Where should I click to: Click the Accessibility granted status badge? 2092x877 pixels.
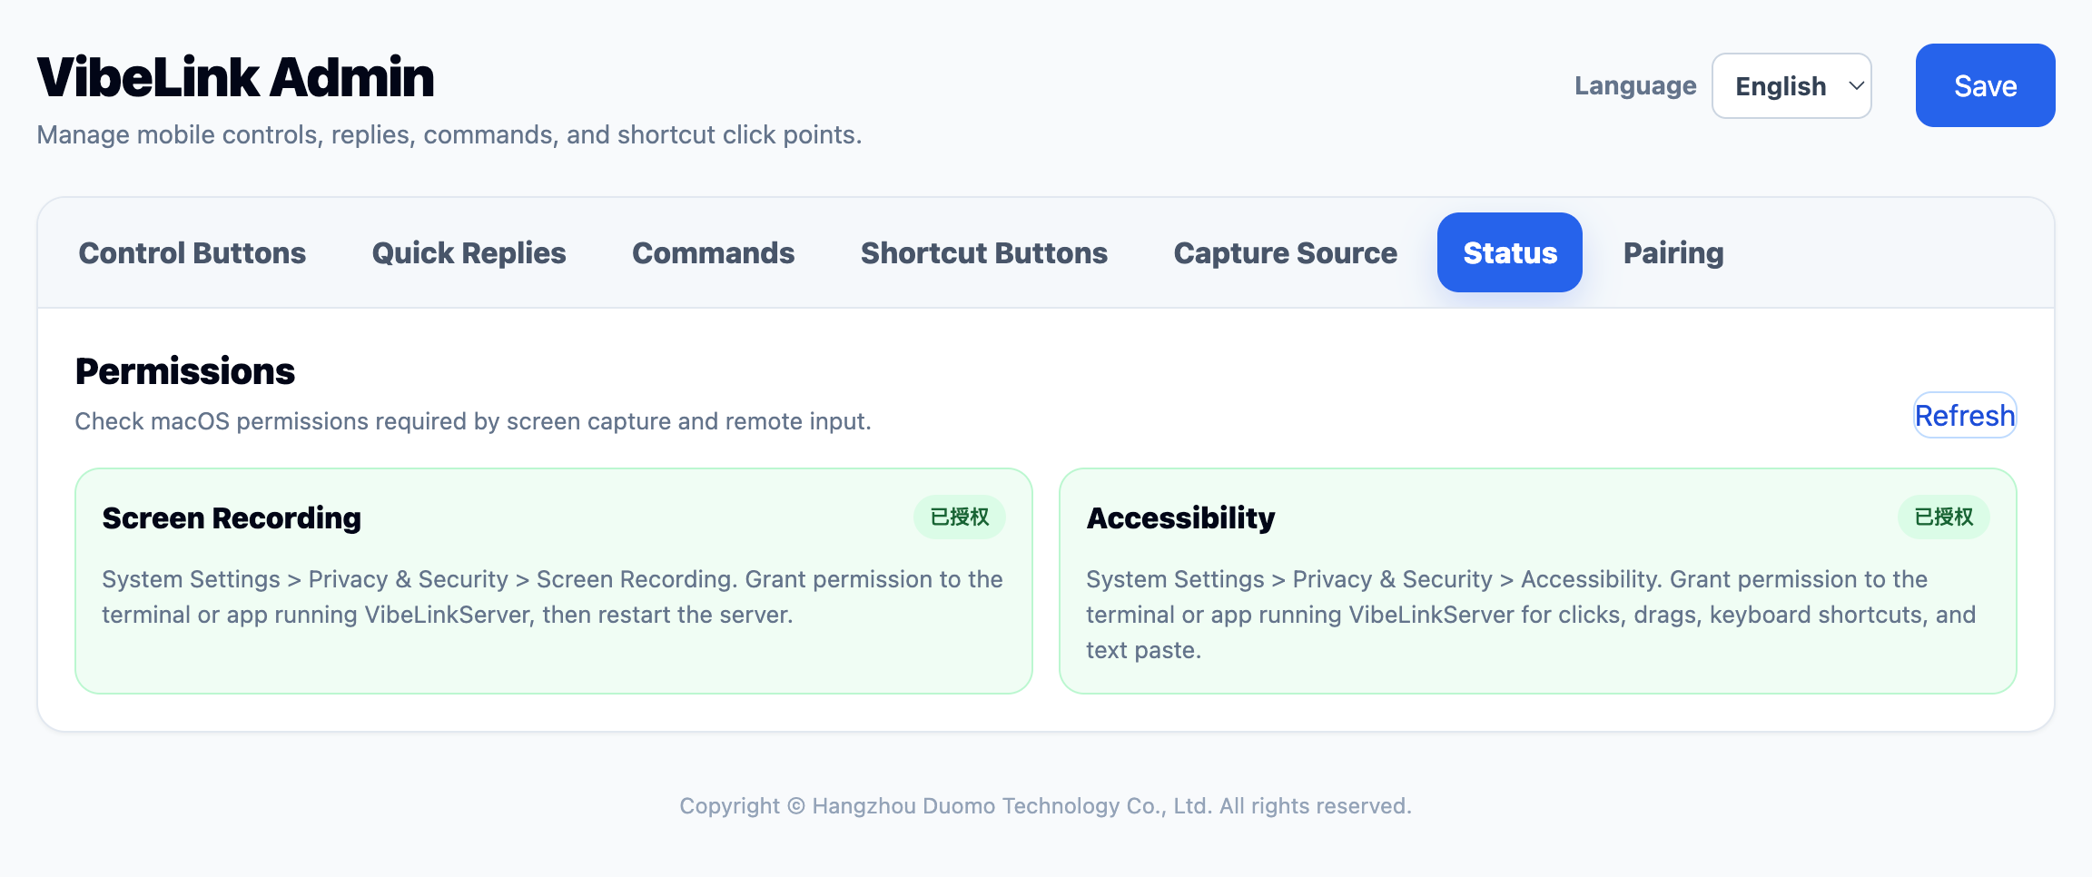[1943, 517]
